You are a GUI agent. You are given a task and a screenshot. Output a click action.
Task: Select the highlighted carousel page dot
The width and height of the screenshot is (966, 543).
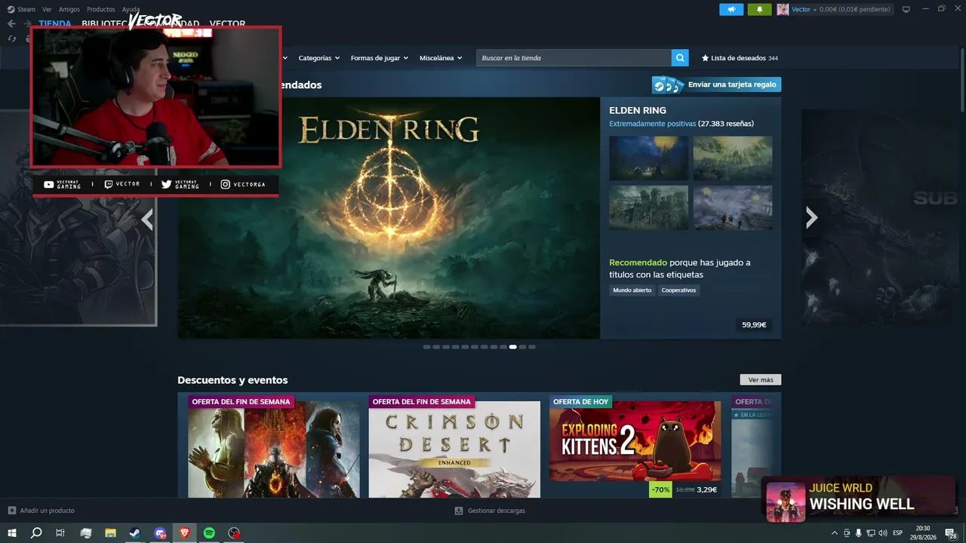[x=513, y=347]
